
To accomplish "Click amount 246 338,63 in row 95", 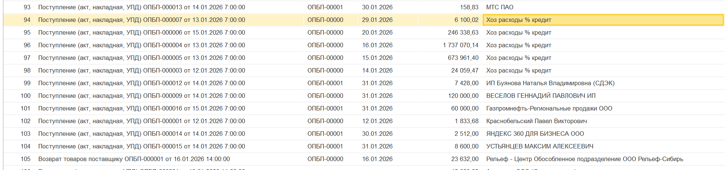I will 463,33.
